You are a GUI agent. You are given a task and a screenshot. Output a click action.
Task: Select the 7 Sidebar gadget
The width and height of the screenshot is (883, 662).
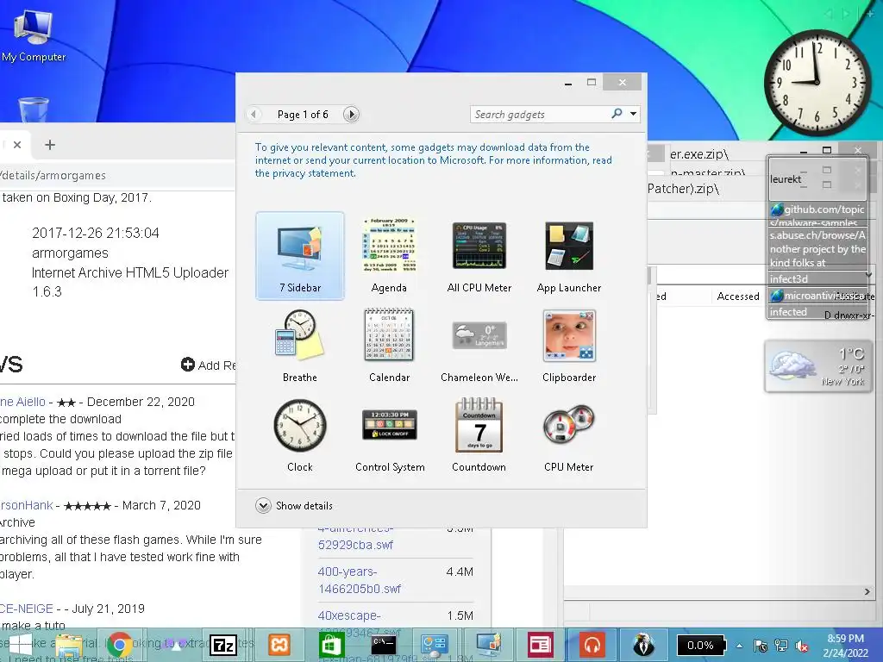pos(300,255)
